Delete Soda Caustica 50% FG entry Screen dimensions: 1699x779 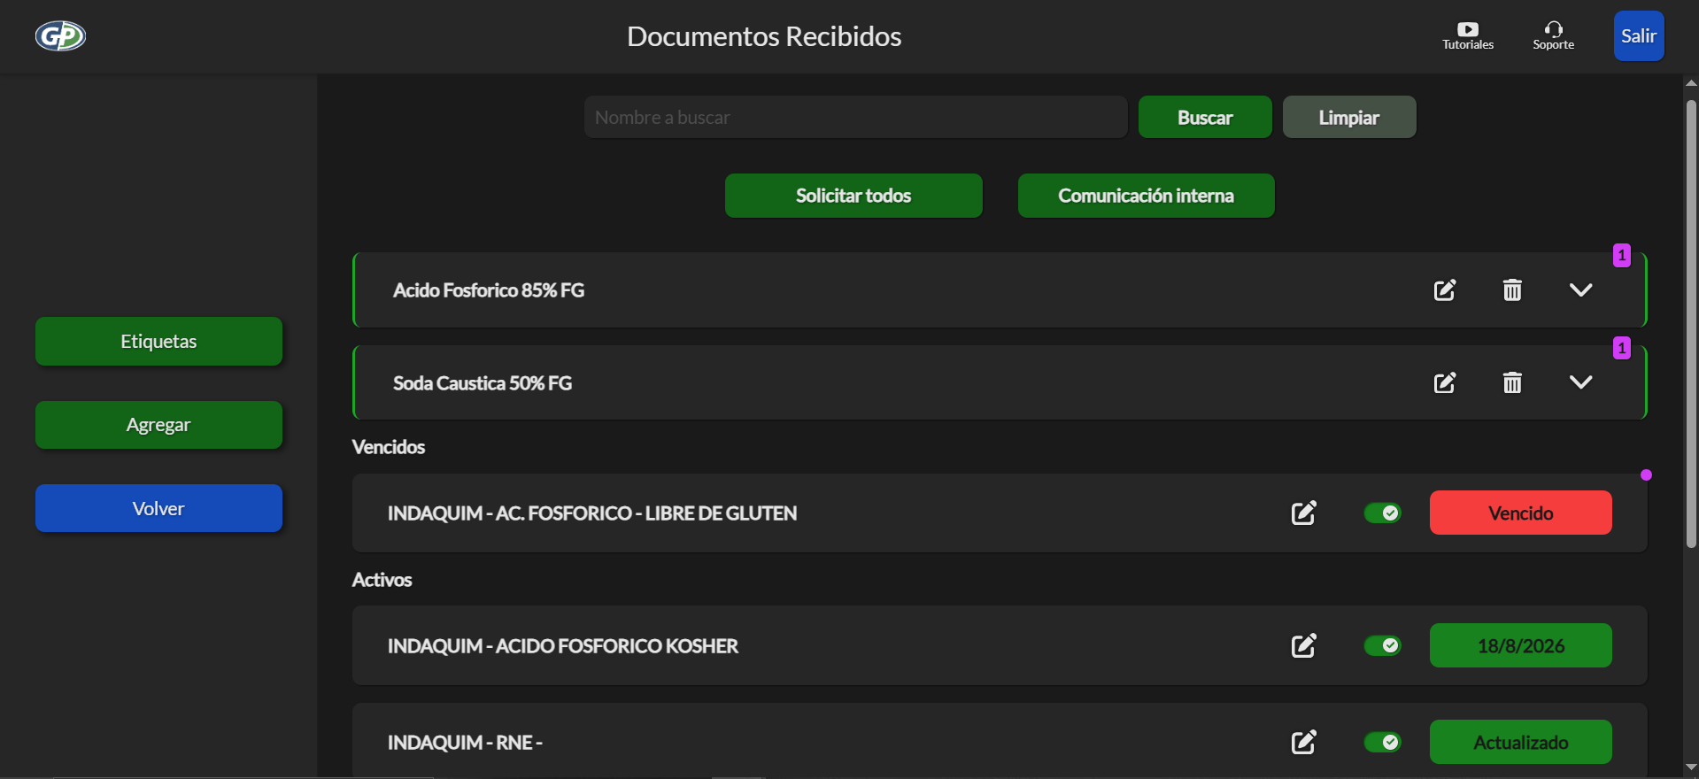coord(1512,382)
